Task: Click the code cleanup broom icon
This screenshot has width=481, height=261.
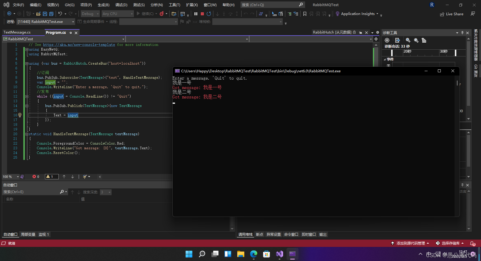Action: coord(85,177)
